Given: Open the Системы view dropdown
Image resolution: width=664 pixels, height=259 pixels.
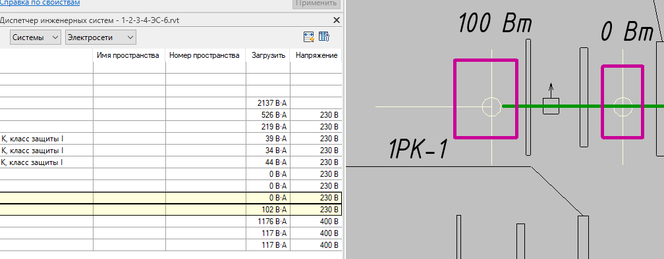Looking at the screenshot, I should click(36, 37).
